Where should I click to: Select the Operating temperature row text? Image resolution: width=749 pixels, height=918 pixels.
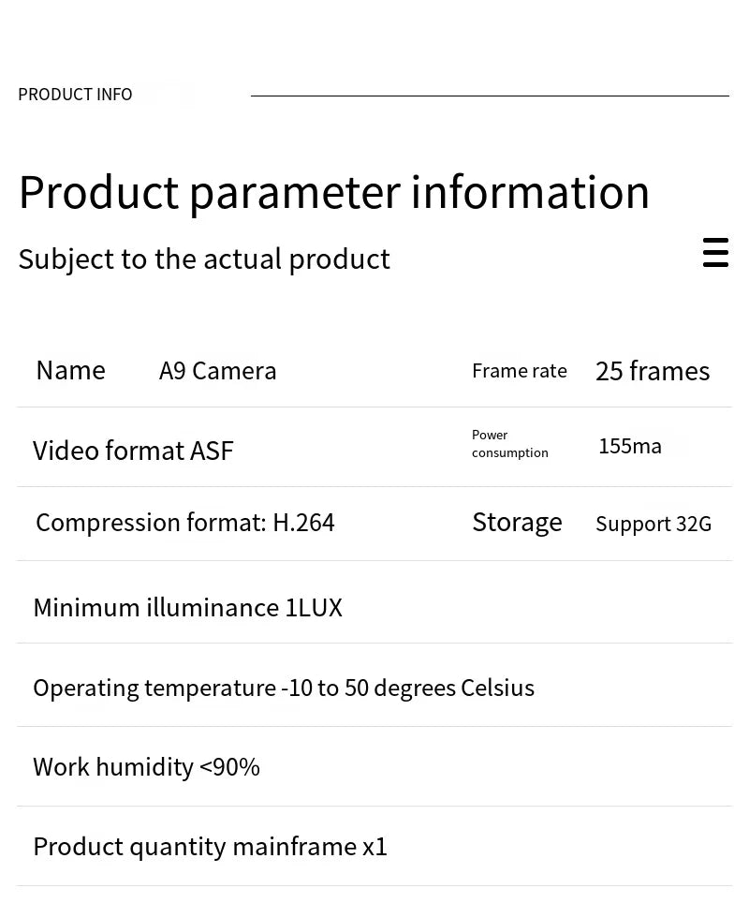284,688
